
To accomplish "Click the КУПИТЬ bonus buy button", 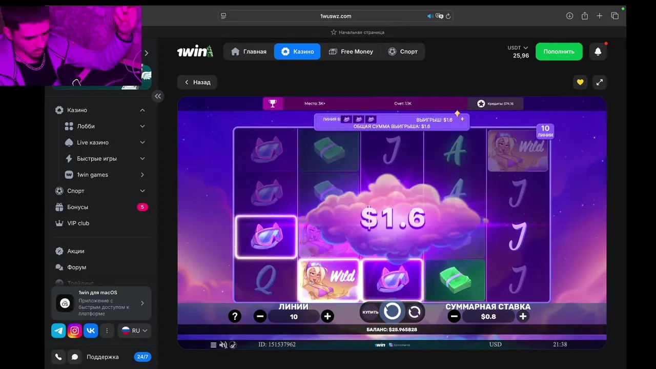I will point(371,312).
